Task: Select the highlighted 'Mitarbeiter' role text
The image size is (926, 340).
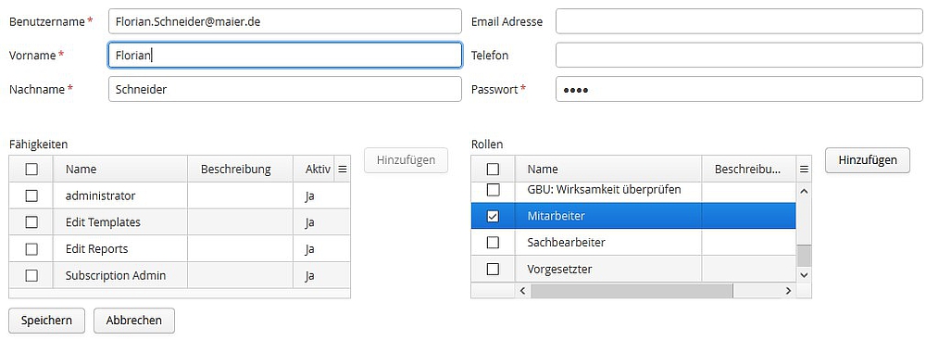Action: 557,217
